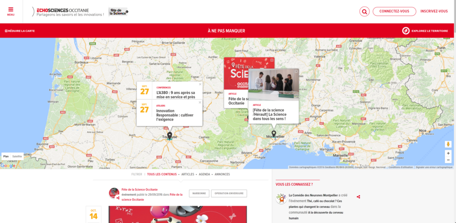Click the Narbonne tag button
Image resolution: width=456 pixels, height=223 pixels.
pyautogui.click(x=199, y=194)
